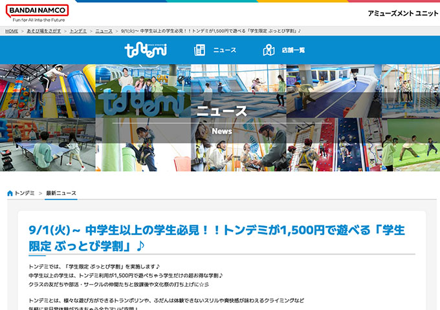Click the line starting 中学生以上の学生は
The height and width of the screenshot is (310, 440).
126,276
